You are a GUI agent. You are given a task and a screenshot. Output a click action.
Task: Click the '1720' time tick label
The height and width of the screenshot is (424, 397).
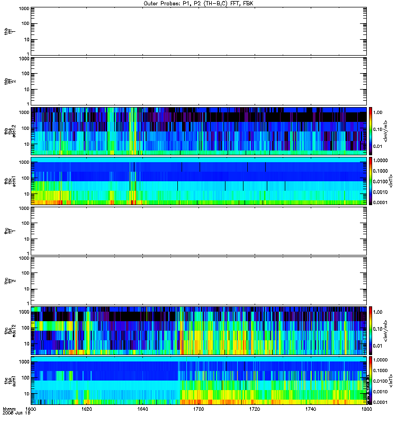click(255, 409)
